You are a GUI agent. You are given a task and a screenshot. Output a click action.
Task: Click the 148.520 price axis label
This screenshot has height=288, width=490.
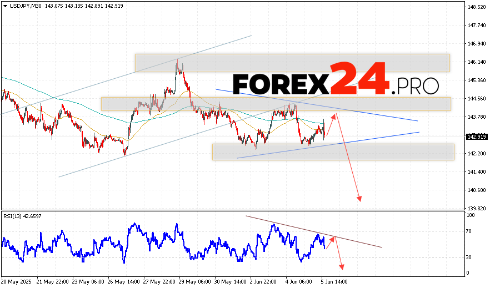click(476, 7)
